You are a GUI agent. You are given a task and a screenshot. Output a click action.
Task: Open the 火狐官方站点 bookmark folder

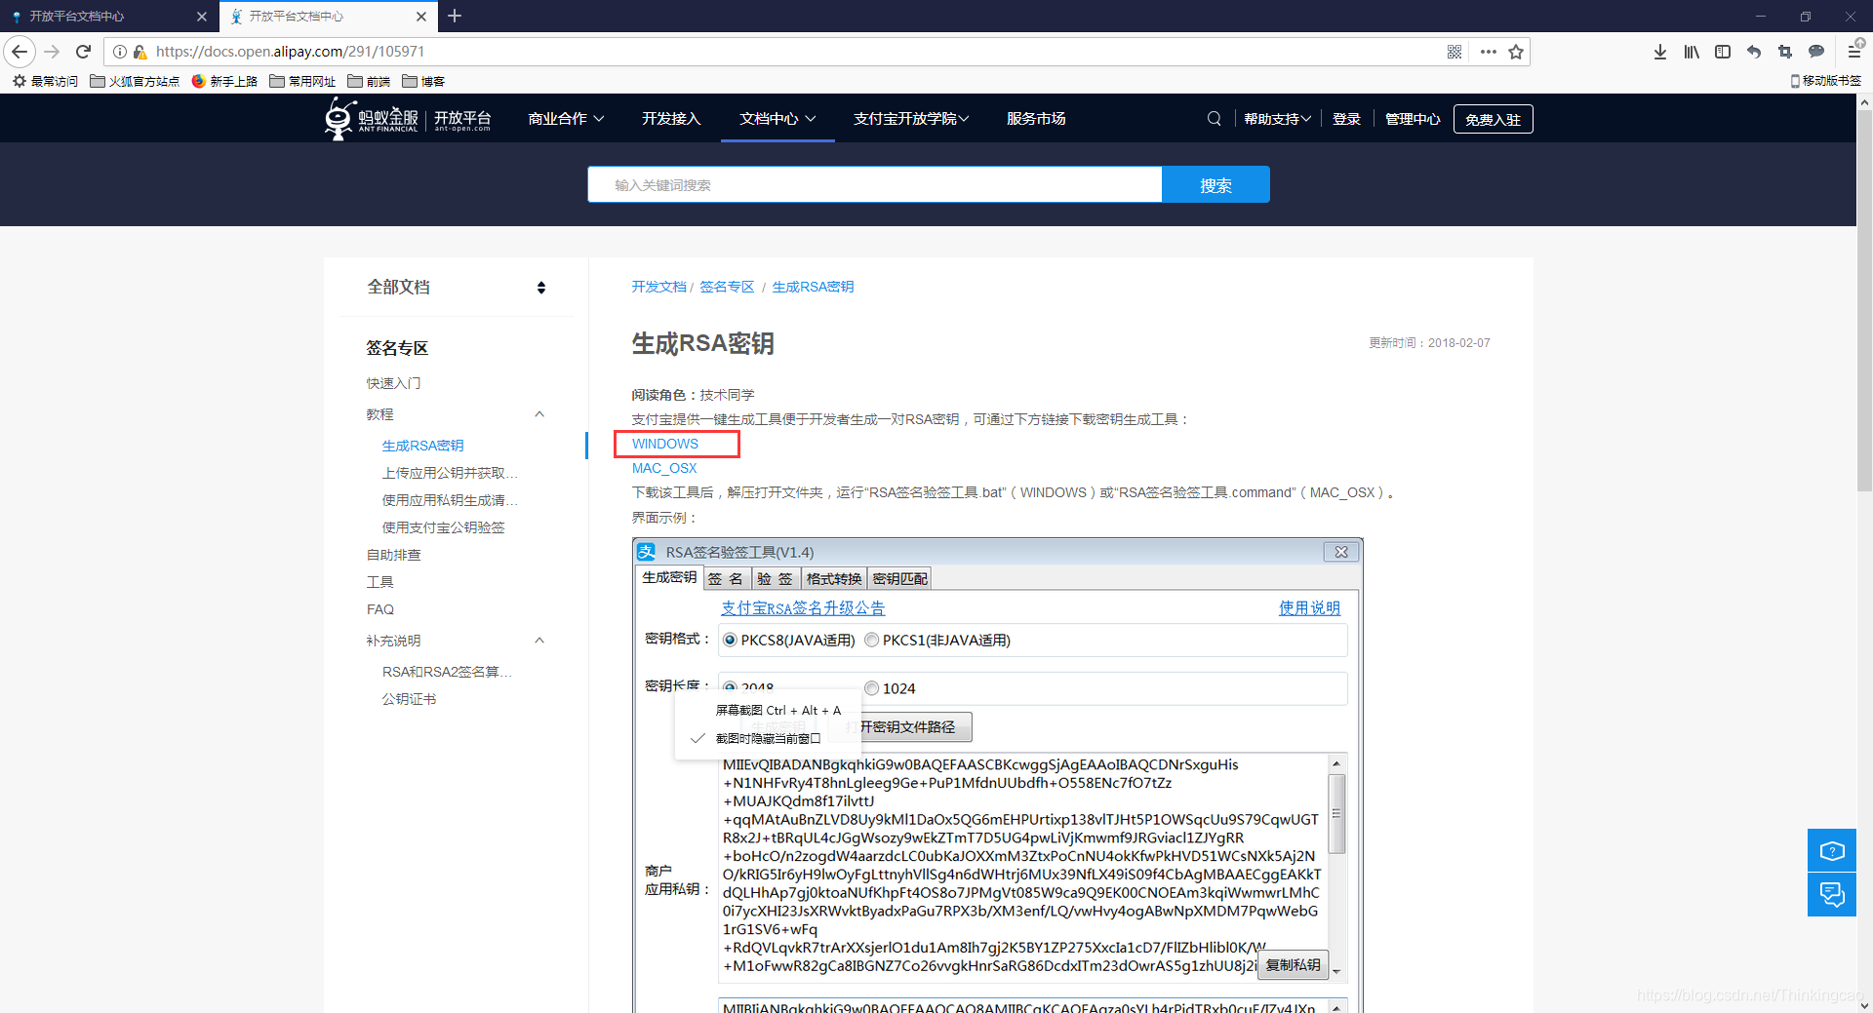(135, 81)
